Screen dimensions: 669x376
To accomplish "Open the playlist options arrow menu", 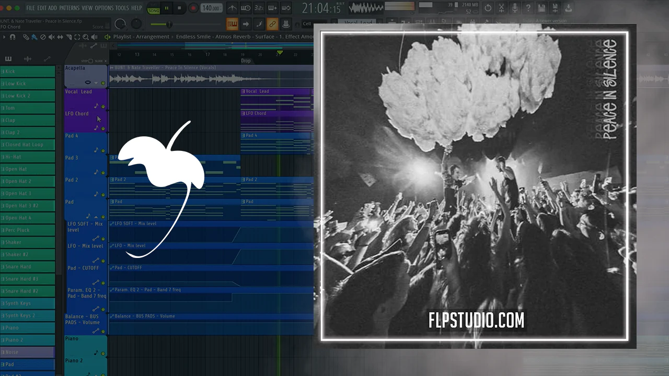I will click(x=4, y=37).
